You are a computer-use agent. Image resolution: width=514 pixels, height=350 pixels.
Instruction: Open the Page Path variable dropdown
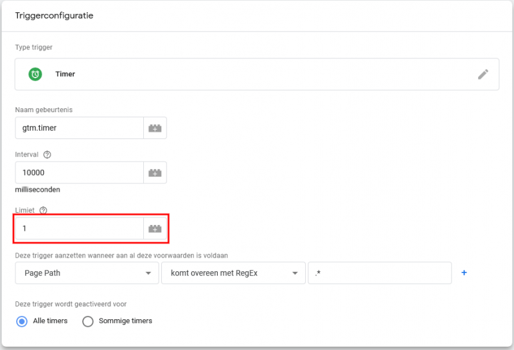pos(87,273)
